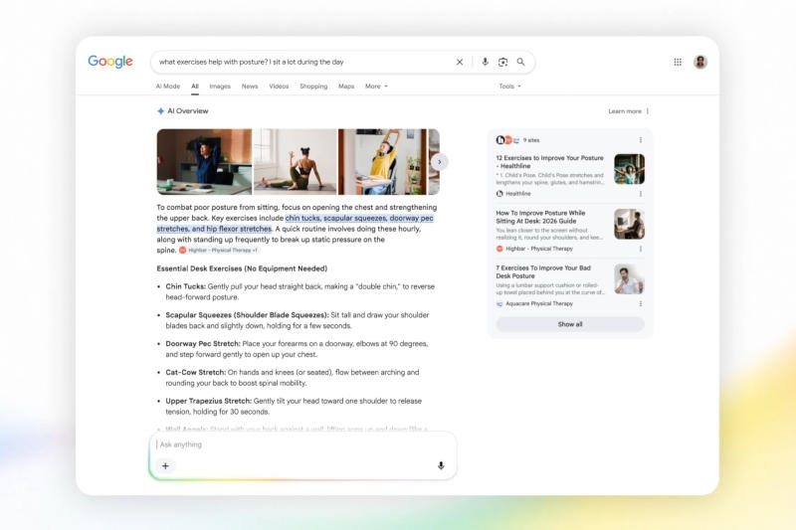Open 7 Exercises To Improve Your Bad Desk Posture

click(543, 271)
